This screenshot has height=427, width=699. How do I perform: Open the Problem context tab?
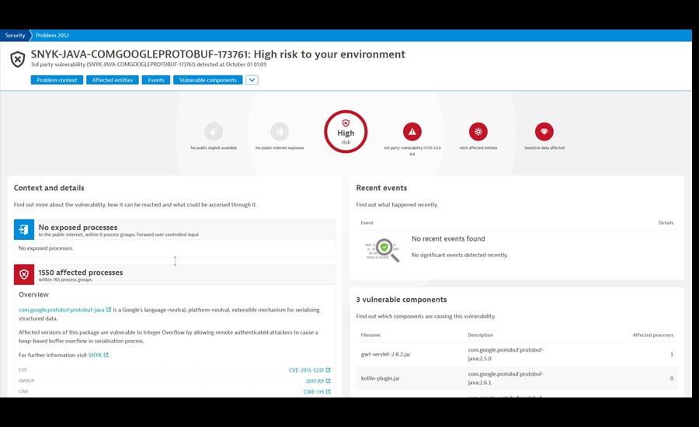pyautogui.click(x=57, y=80)
